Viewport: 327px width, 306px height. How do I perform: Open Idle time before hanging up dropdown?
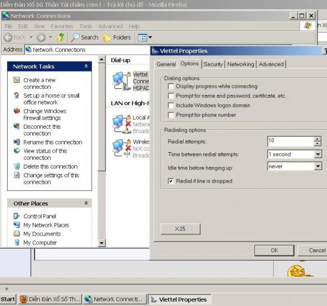coord(318,166)
